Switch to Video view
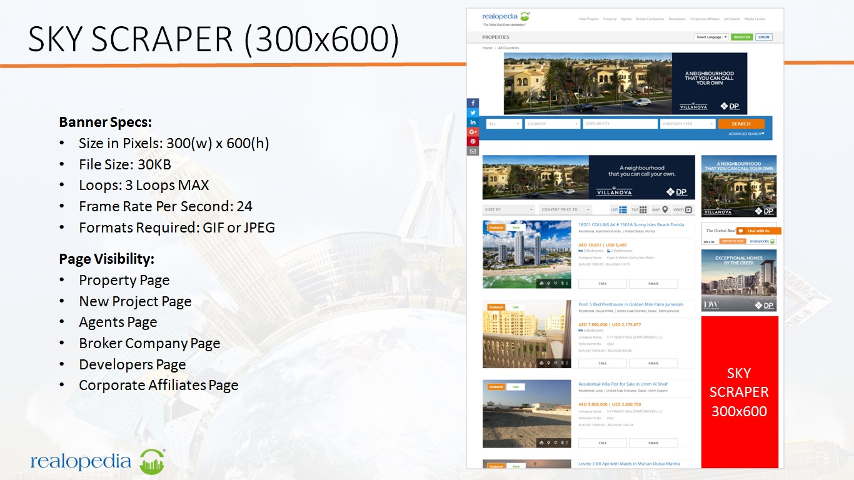This screenshot has height=480, width=854. (x=683, y=210)
